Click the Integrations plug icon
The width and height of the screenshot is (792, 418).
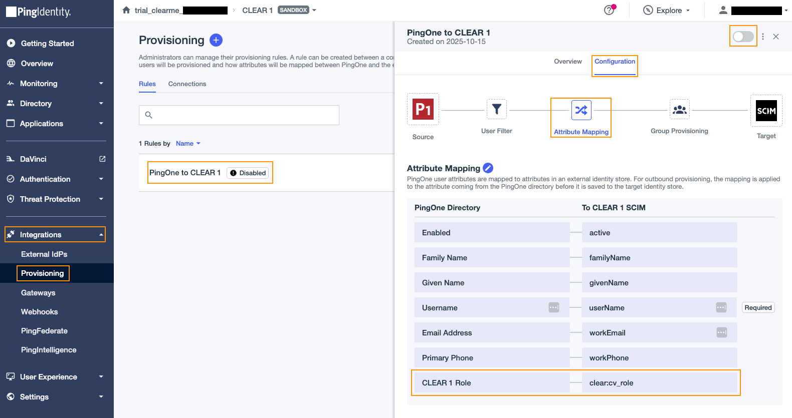(x=11, y=234)
